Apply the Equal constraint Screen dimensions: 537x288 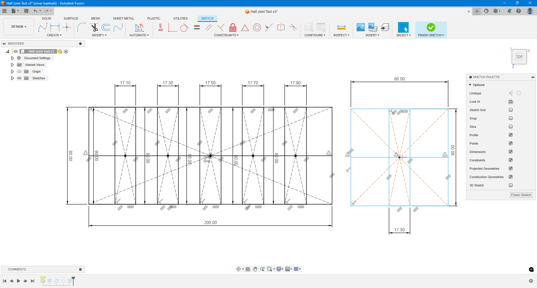(x=197, y=27)
